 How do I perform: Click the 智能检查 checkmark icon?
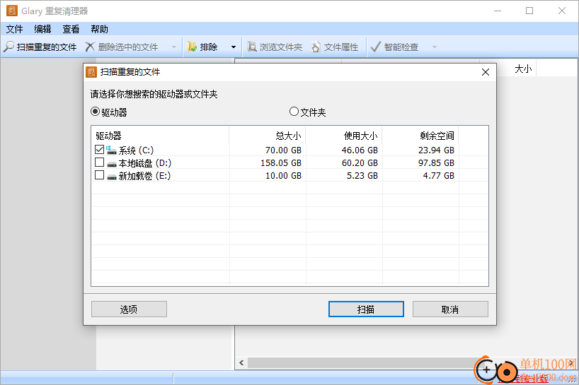pos(375,47)
